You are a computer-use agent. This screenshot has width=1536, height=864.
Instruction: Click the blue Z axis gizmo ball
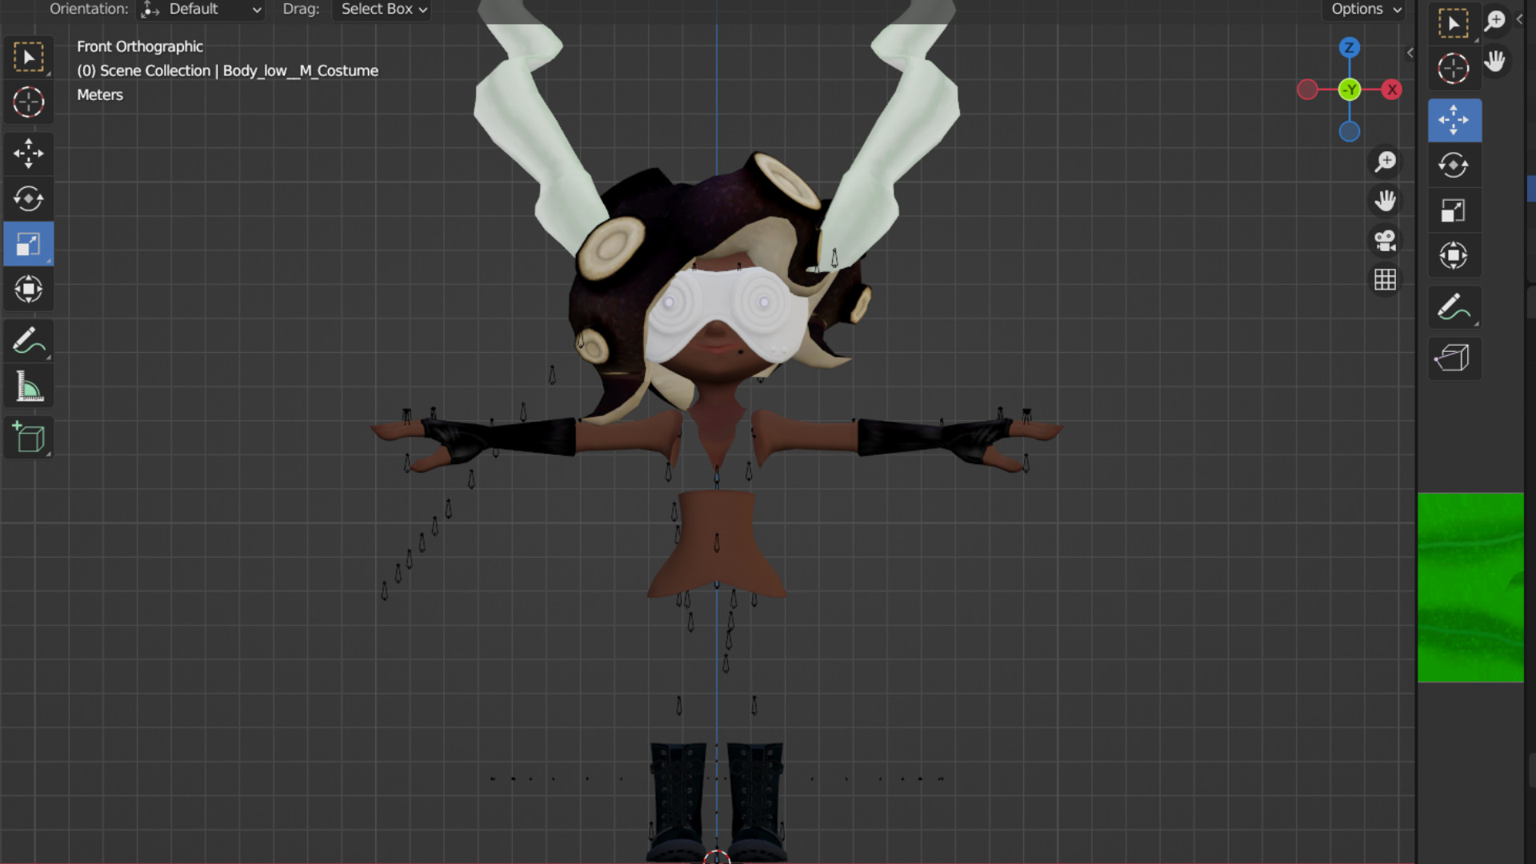pyautogui.click(x=1349, y=47)
